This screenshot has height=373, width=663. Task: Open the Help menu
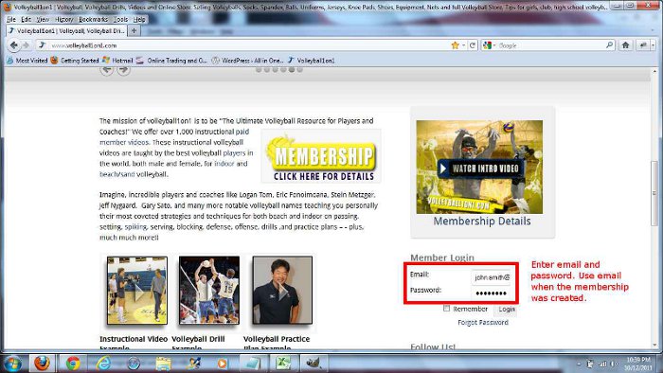[139, 20]
